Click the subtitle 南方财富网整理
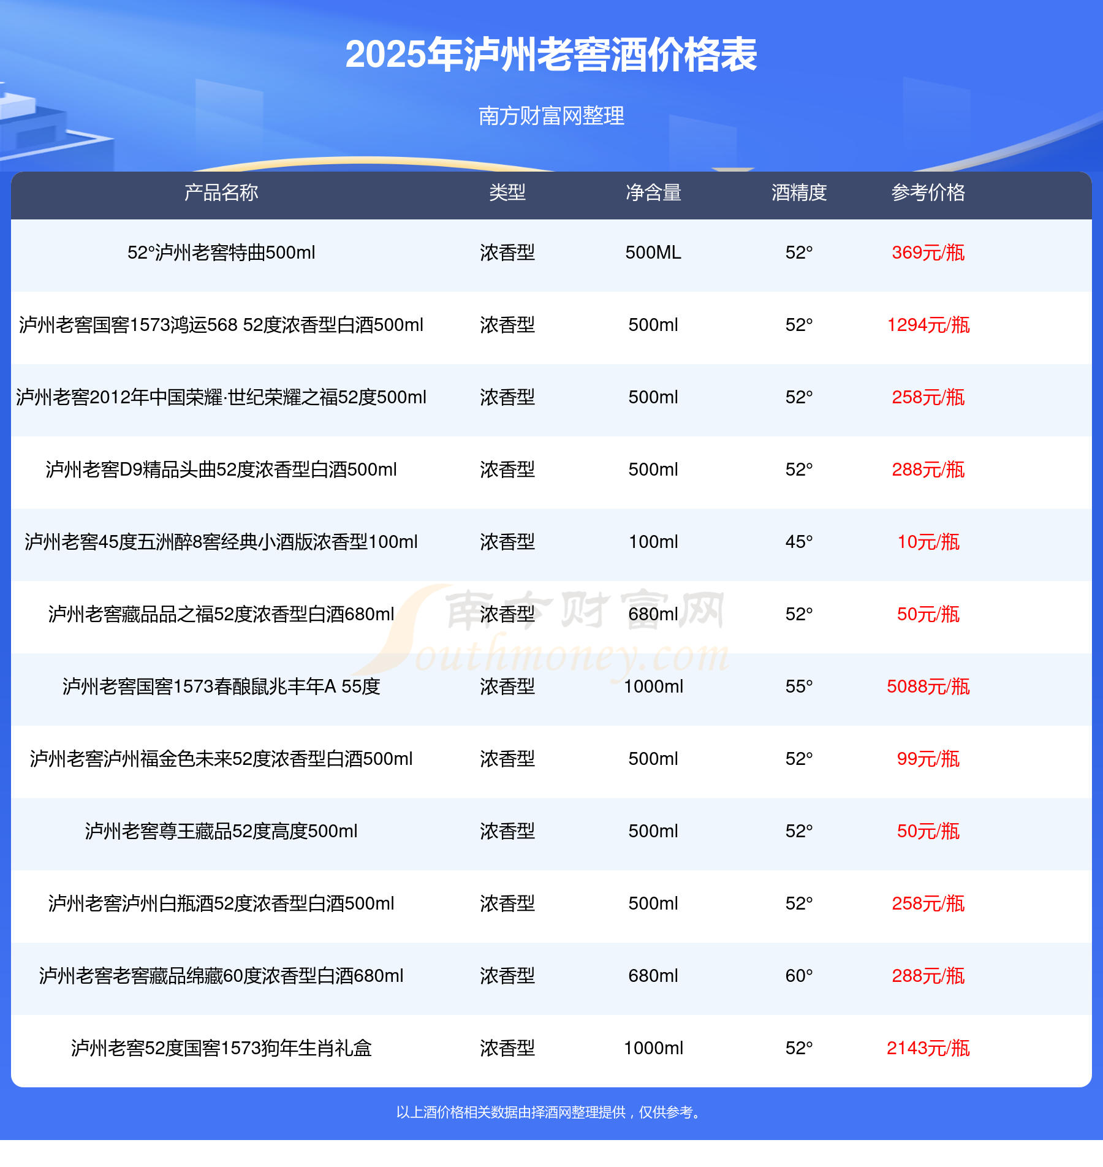Screen dimensions: 1103x1167 [551, 116]
